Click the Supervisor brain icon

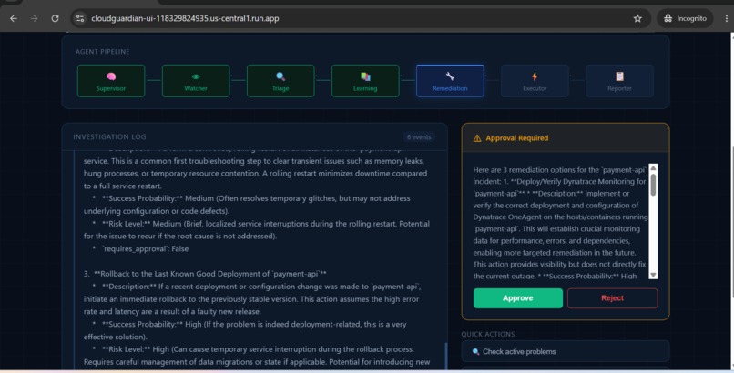coord(111,76)
